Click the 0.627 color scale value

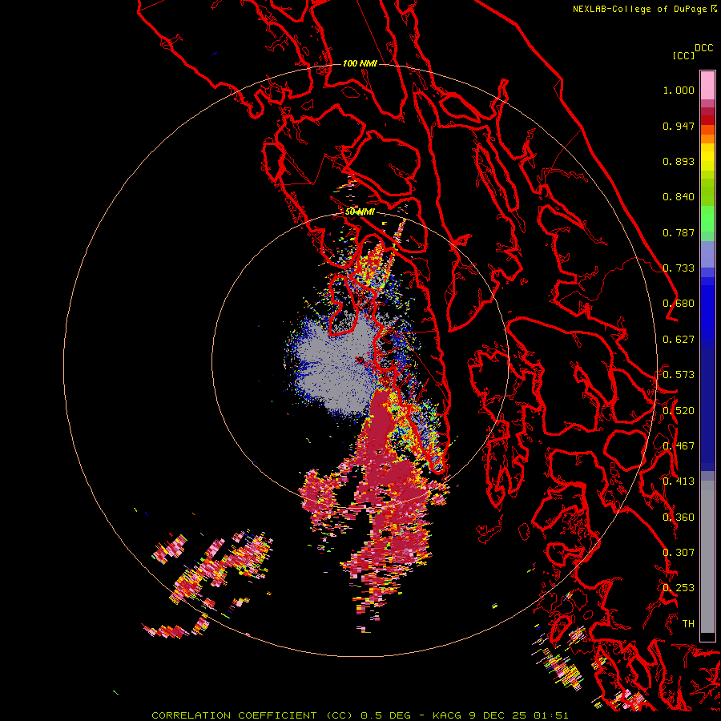pos(679,340)
